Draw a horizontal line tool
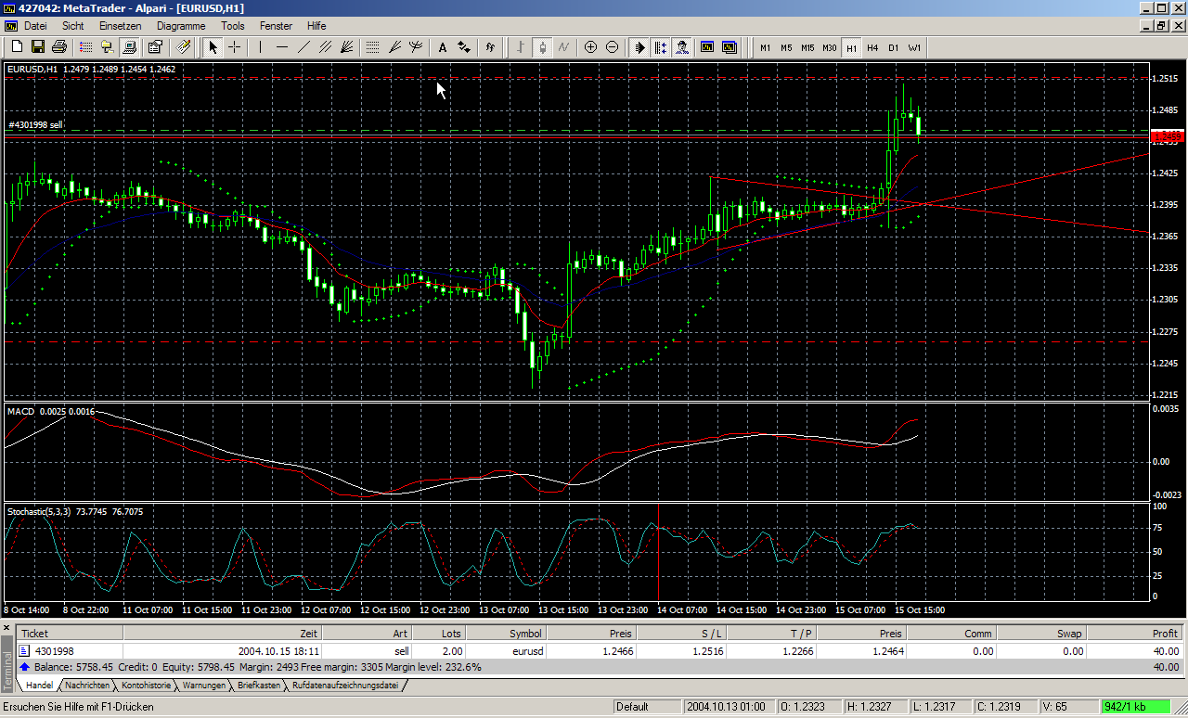This screenshot has width=1188, height=718. (x=282, y=47)
